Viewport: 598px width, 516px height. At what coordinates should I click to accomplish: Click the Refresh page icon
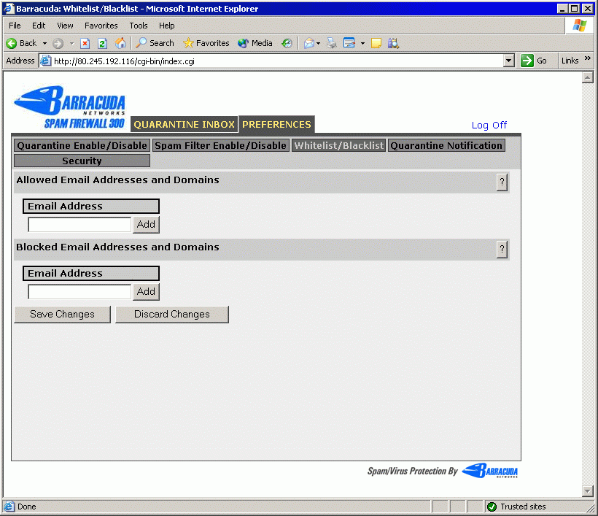tap(102, 43)
